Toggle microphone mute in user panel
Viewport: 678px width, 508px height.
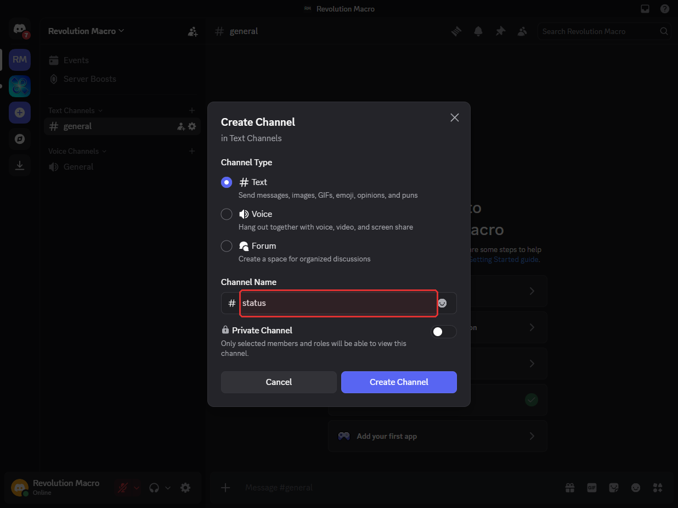123,488
